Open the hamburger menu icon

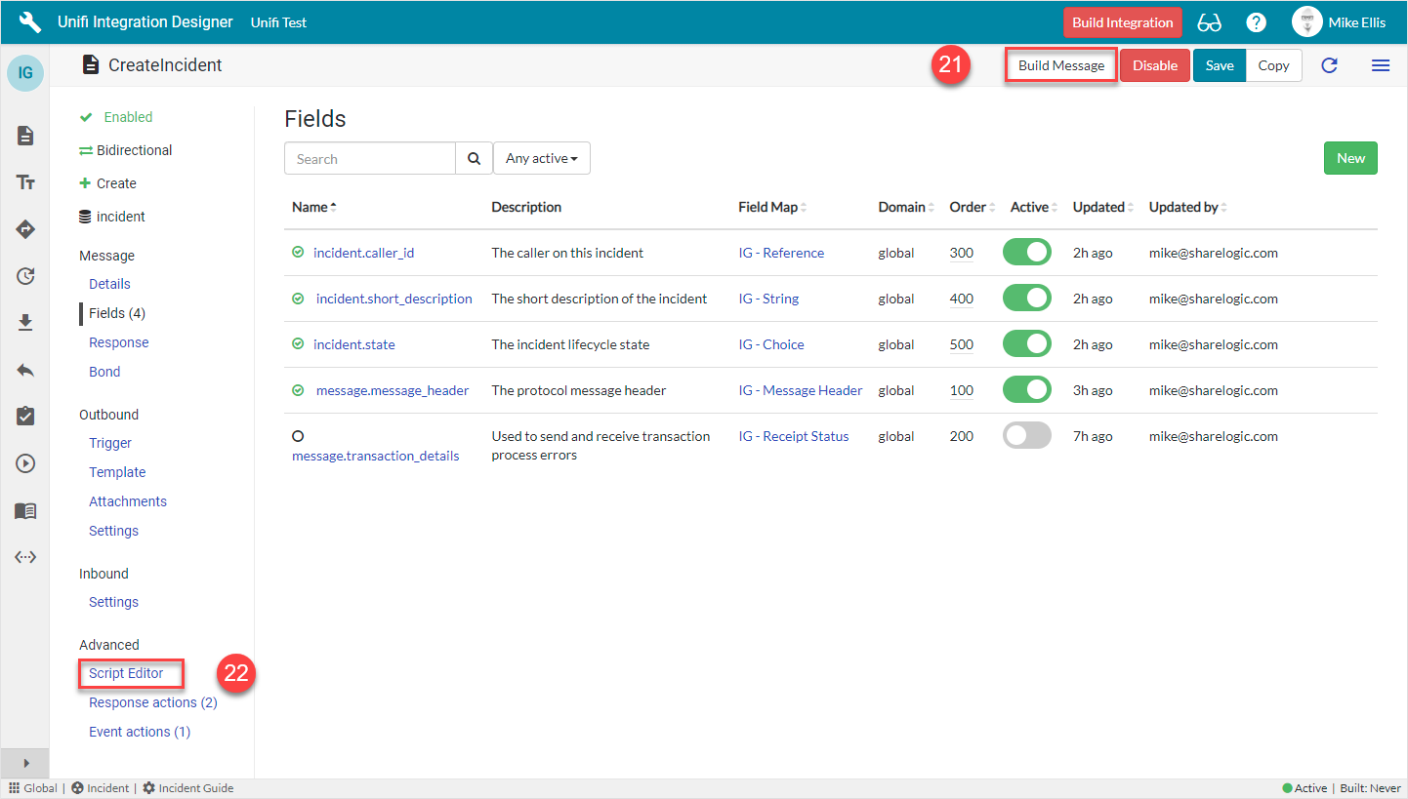pyautogui.click(x=1380, y=65)
